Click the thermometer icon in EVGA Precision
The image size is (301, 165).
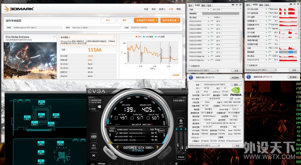pos(164,135)
